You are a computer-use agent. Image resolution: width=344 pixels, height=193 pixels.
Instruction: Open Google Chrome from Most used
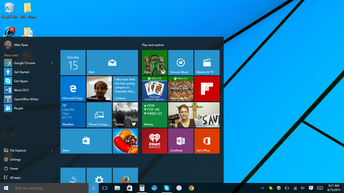pyautogui.click(x=25, y=63)
